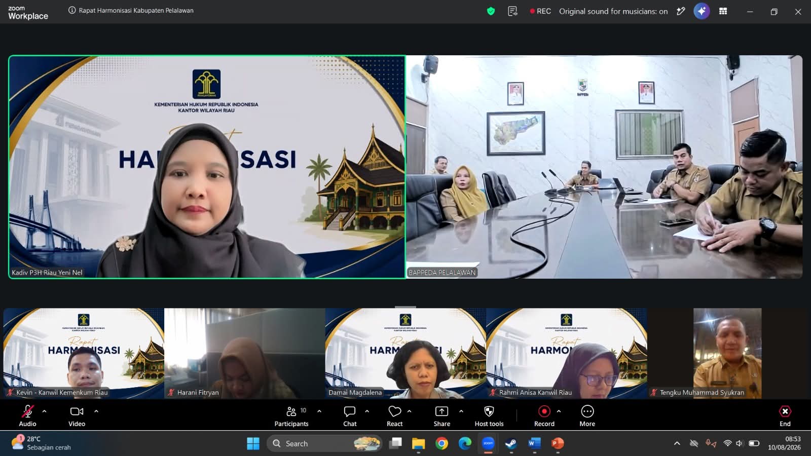
Task: Open volume speaker tray icon
Action: (x=739, y=443)
